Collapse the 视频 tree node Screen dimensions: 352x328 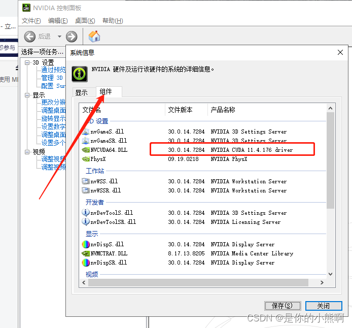[27, 152]
